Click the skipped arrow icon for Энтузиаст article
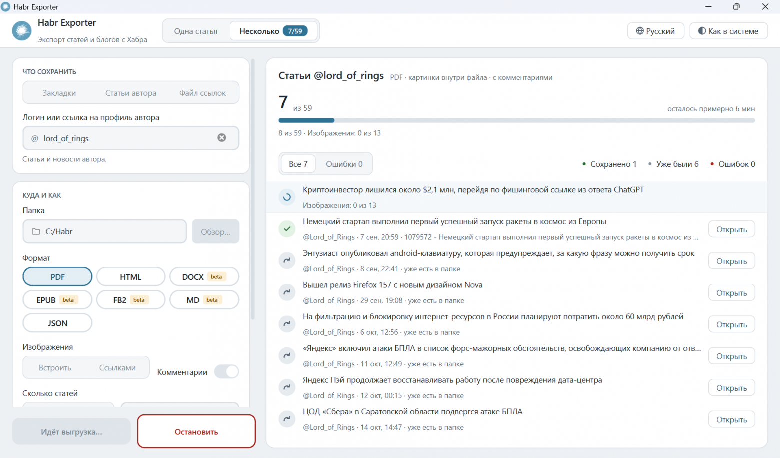This screenshot has width=780, height=458. click(x=287, y=260)
